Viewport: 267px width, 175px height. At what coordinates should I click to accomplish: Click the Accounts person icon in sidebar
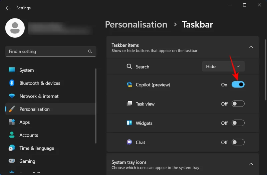[x=12, y=135]
